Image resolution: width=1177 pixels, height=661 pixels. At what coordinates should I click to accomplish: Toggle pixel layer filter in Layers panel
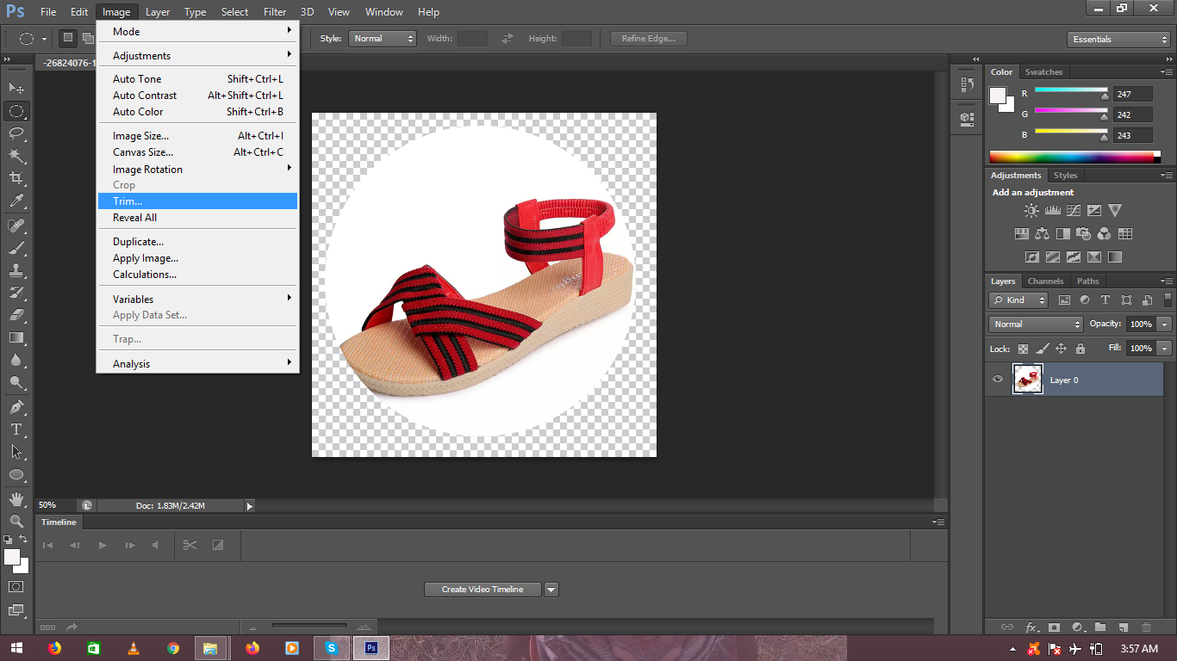point(1064,300)
